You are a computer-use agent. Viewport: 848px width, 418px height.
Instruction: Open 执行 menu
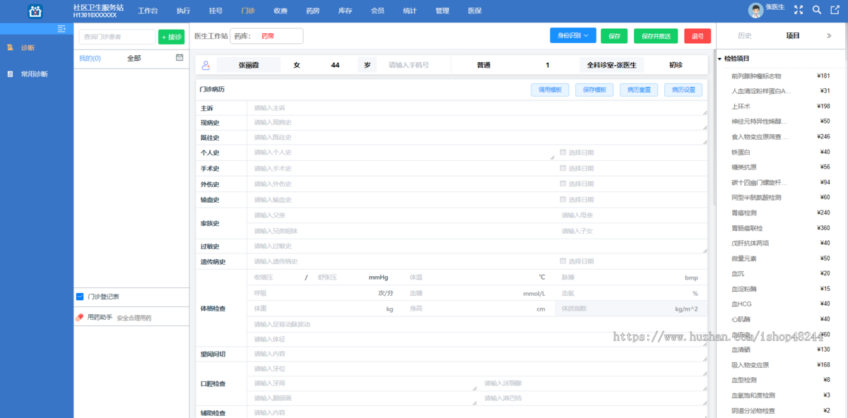click(183, 11)
